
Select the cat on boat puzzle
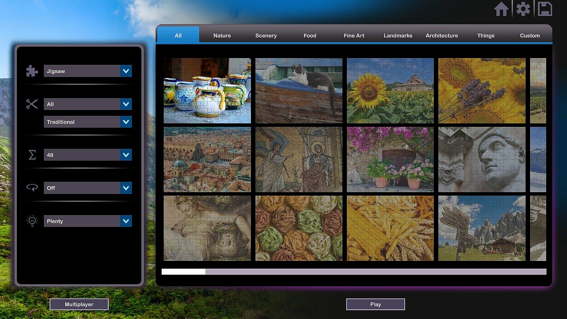pos(299,91)
